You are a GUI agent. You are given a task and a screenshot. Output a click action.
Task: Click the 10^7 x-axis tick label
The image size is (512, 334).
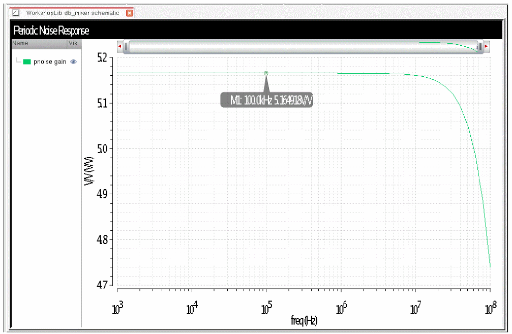point(416,308)
